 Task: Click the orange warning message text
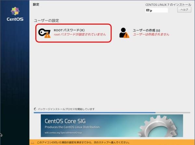[83, 142]
